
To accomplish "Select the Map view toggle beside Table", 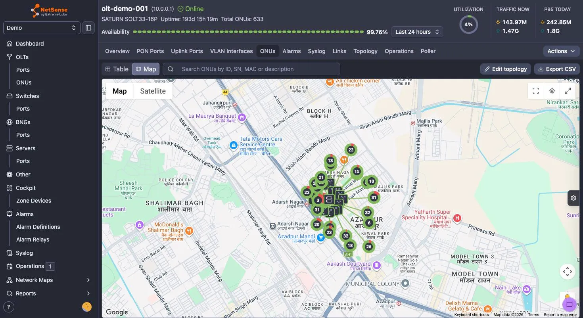I will [x=146, y=69].
